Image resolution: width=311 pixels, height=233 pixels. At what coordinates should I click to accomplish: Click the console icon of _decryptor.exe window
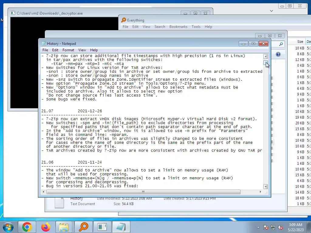(x=13, y=13)
